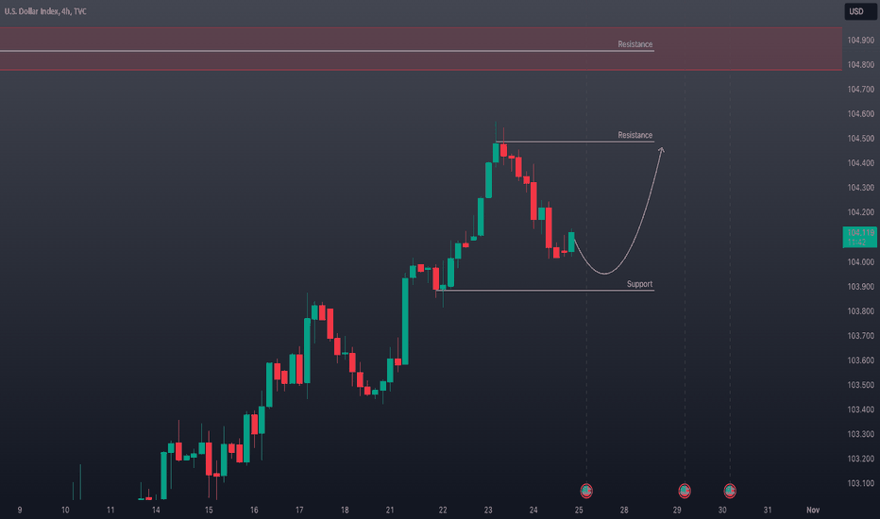Click the 103.100 price axis label

[860, 484]
